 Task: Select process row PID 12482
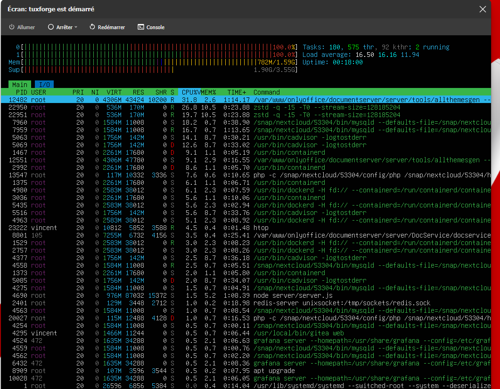(246, 100)
